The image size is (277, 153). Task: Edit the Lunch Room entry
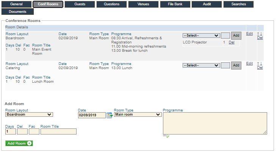(249, 63)
